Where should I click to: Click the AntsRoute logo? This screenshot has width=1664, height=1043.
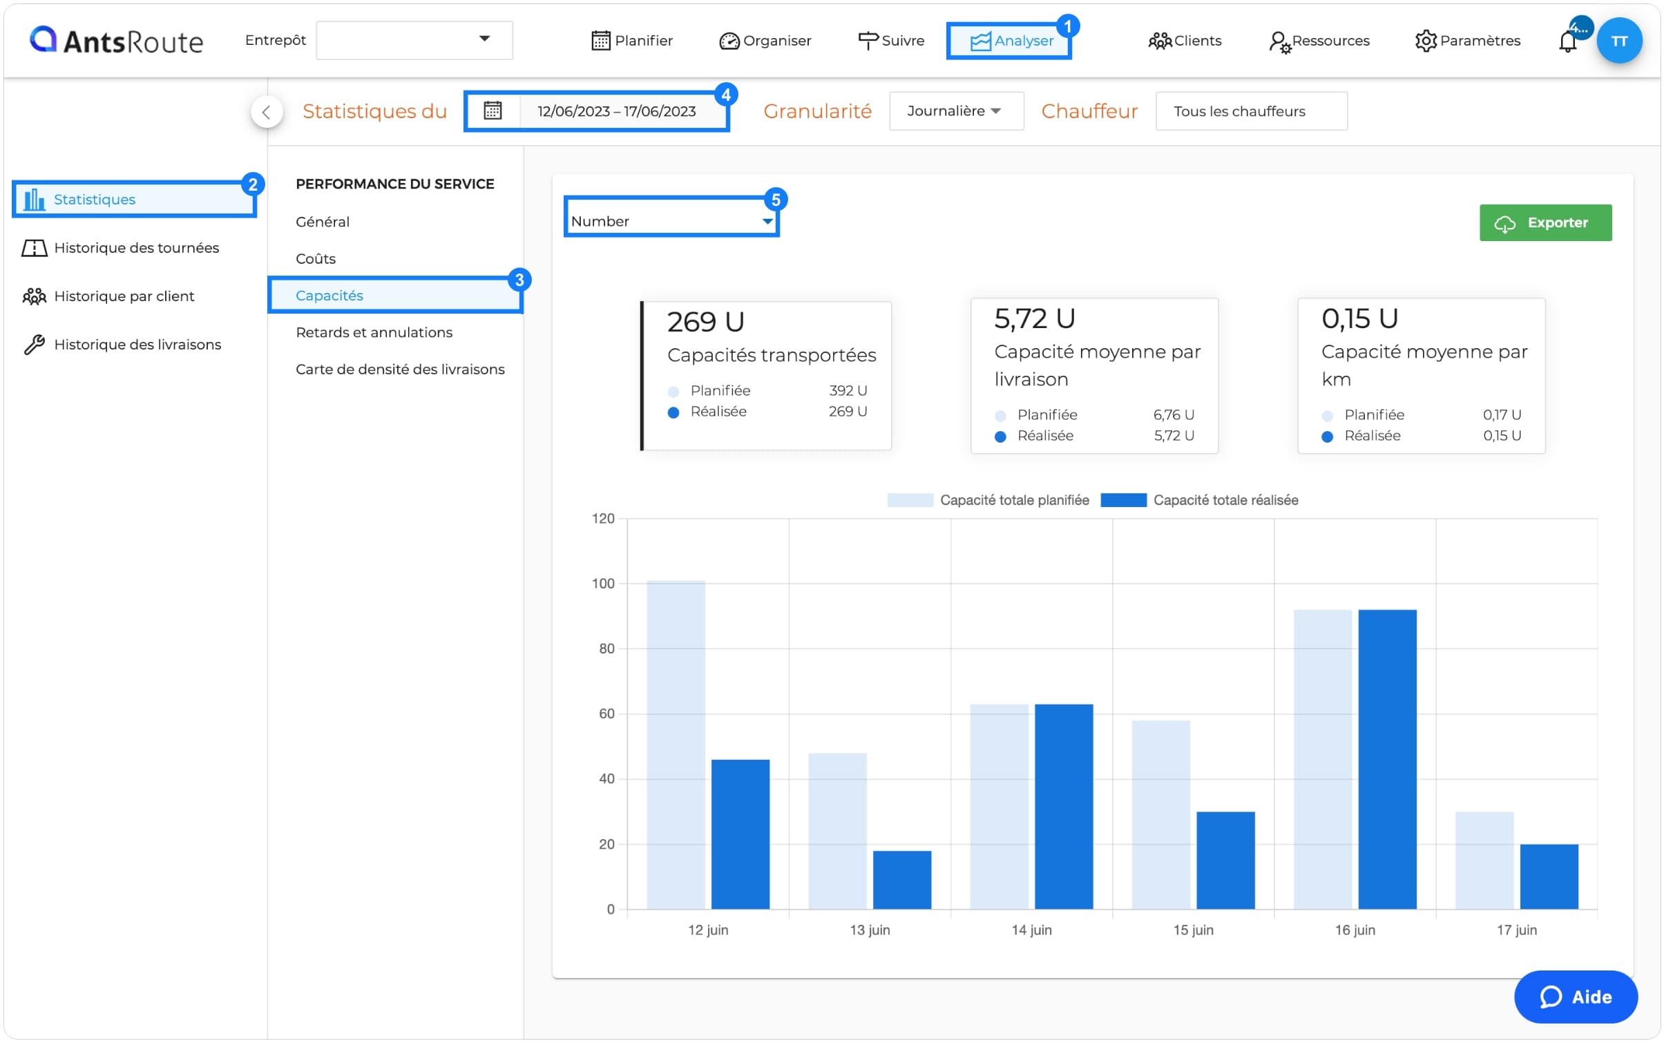116,41
